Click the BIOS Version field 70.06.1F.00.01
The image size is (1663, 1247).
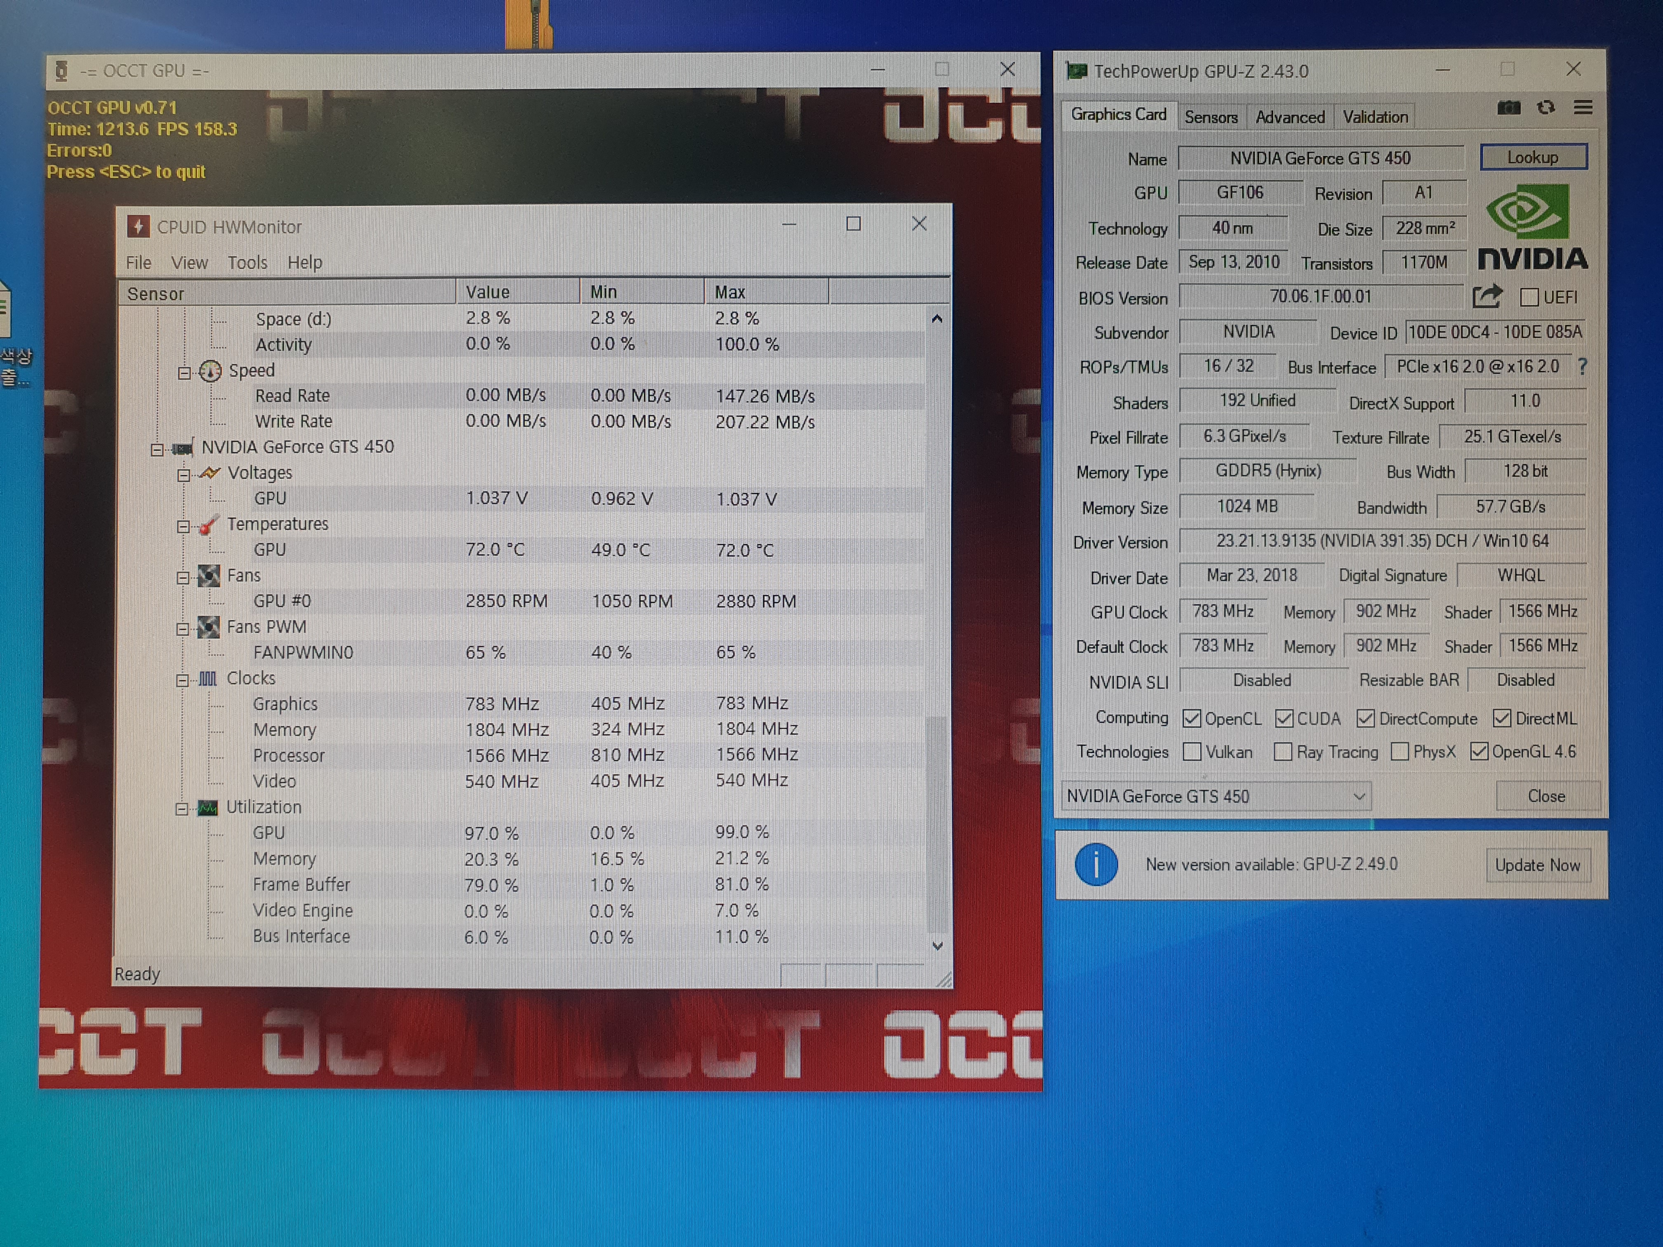click(1320, 296)
